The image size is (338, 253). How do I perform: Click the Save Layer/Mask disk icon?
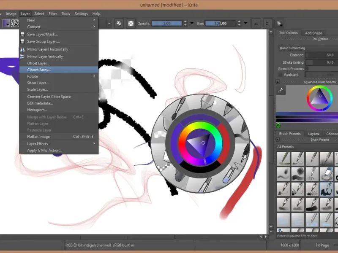(x=23, y=34)
